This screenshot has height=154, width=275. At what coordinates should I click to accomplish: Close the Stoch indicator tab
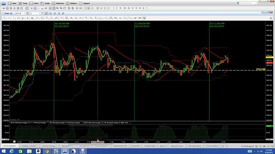coord(48,123)
